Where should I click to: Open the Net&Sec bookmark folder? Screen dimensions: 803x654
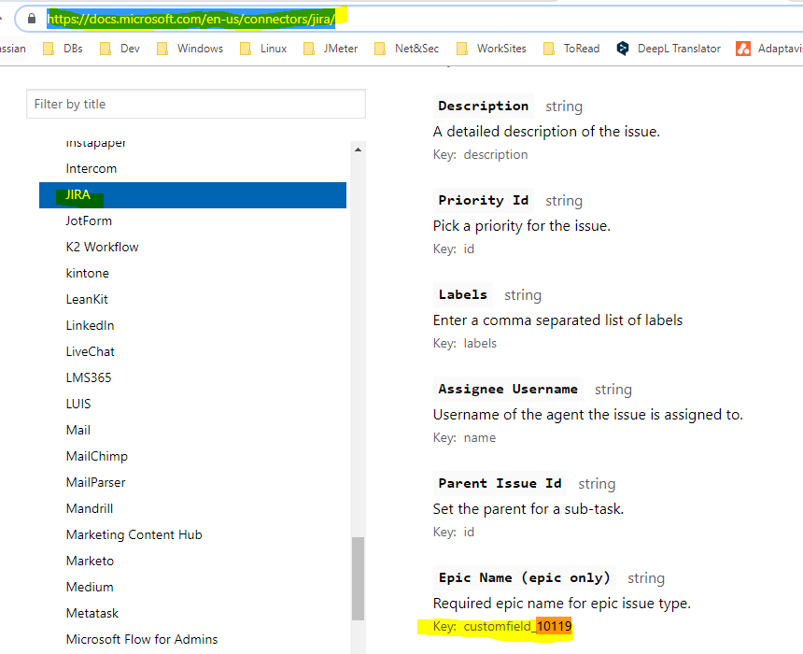click(406, 49)
